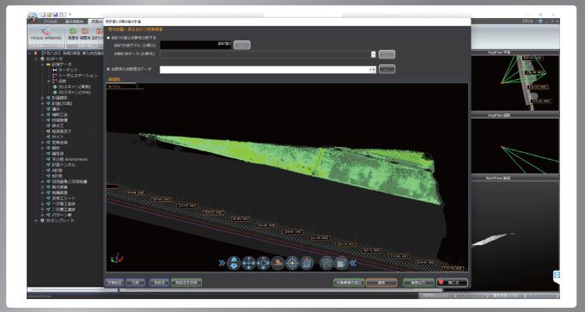Screen dimensions: 585x312
Task: Click the Open folder icon in the quick access toolbar
Action: [x=49, y=15]
